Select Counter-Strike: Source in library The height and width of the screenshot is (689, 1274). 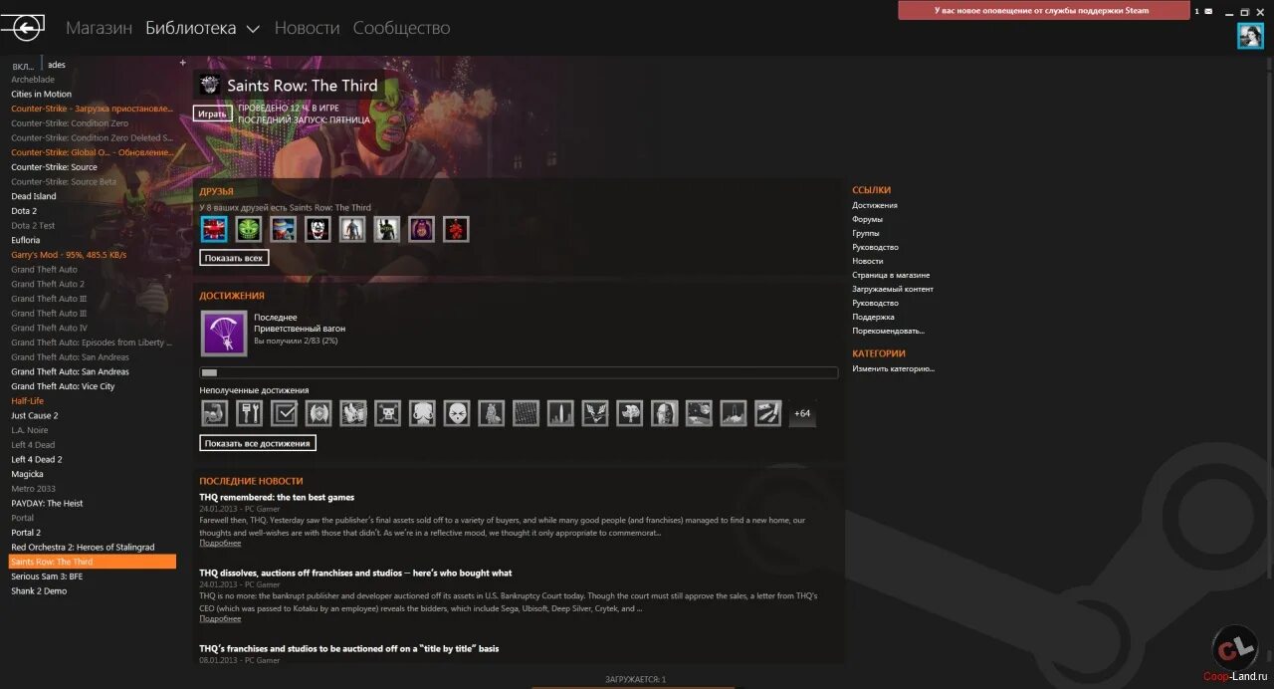[55, 167]
